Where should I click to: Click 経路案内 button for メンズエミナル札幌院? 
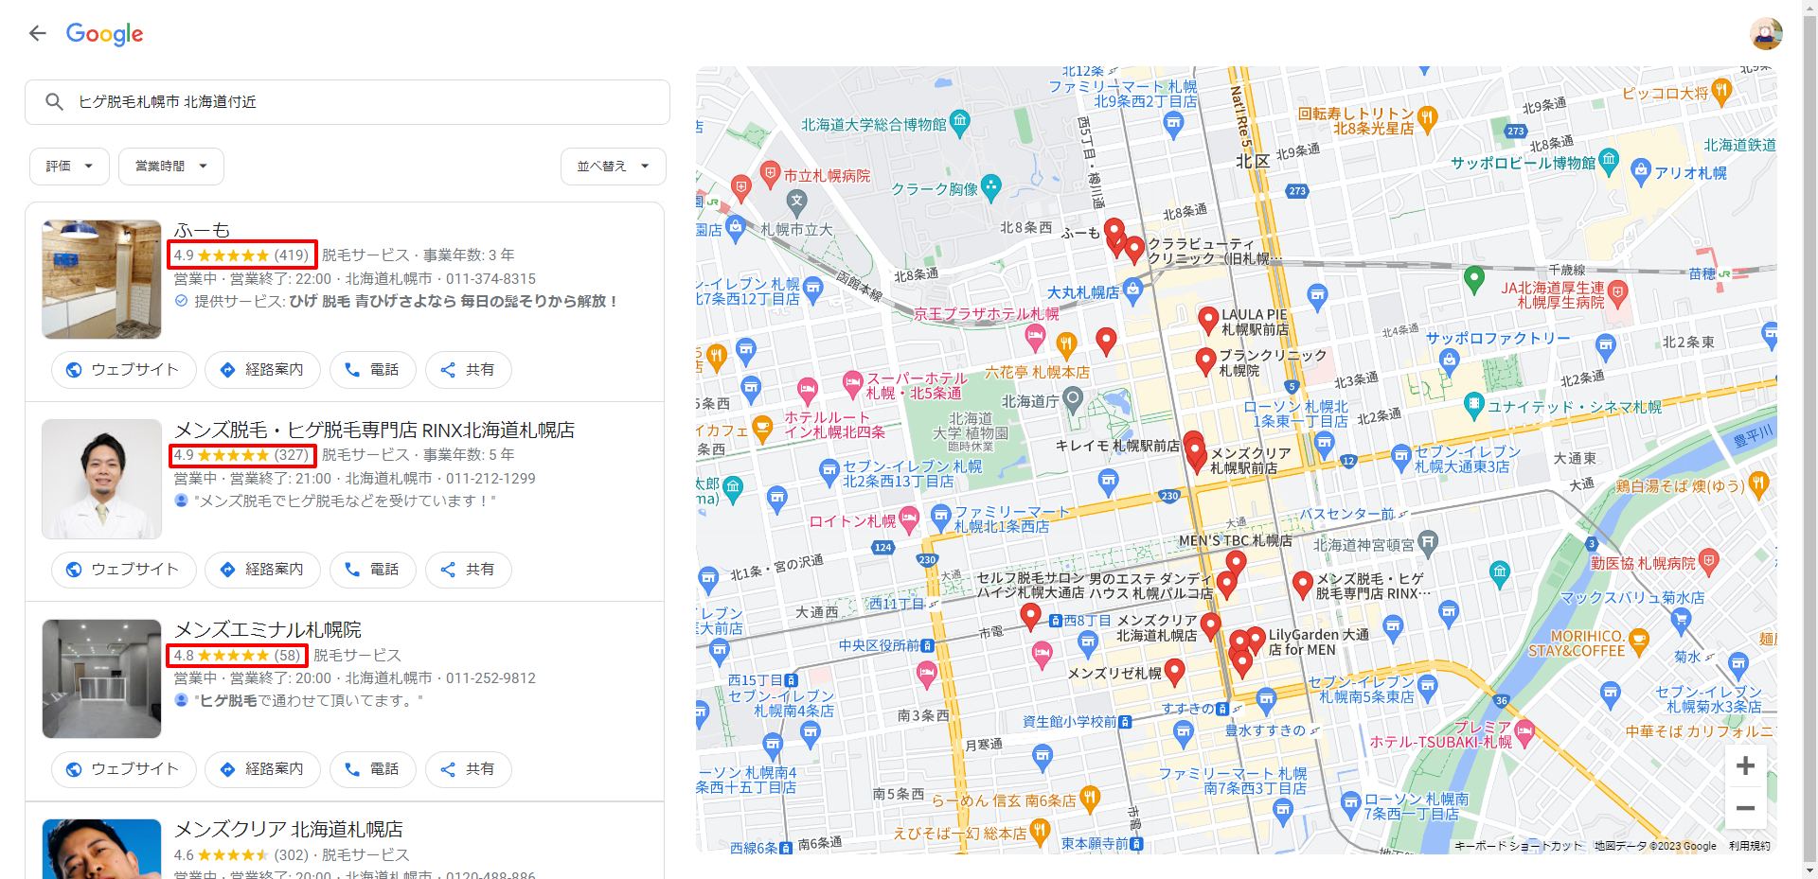point(262,769)
